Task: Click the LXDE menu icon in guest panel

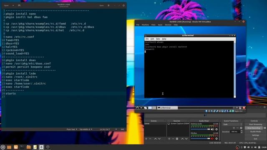Action: point(137,108)
